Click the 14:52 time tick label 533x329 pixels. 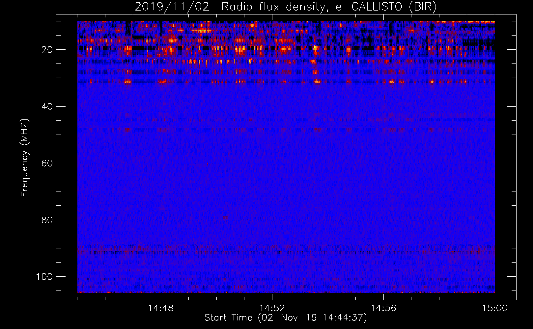point(272,308)
